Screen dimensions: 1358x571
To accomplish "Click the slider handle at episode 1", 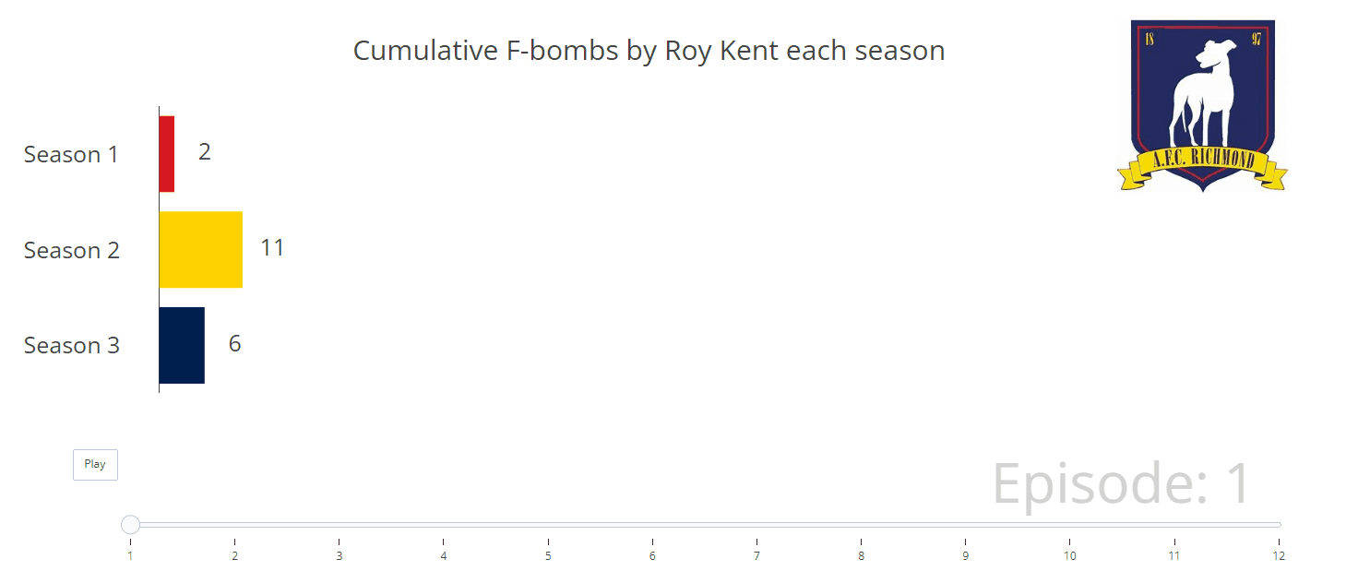I will coord(130,525).
